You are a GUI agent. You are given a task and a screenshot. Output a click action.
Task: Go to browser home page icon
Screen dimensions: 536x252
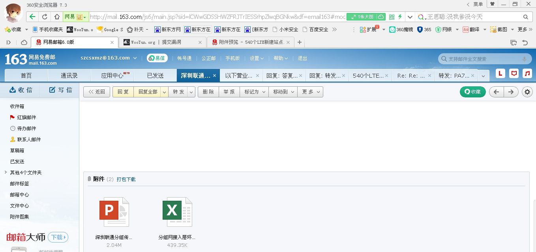point(57,17)
